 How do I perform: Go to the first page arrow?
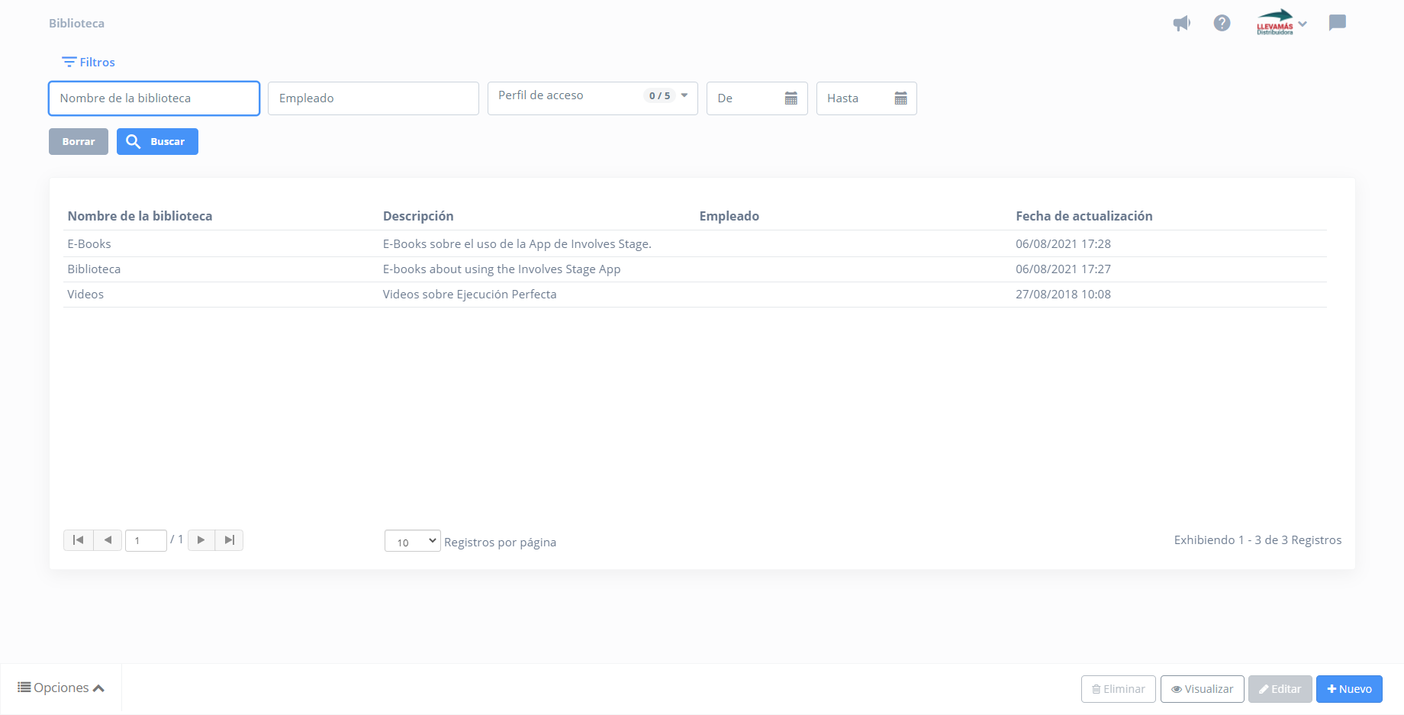(78, 540)
